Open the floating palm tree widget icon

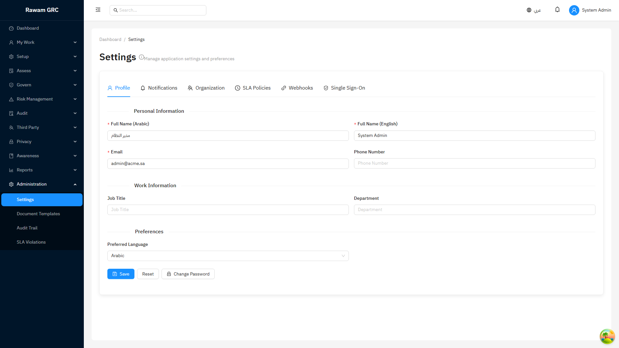pyautogui.click(x=607, y=336)
